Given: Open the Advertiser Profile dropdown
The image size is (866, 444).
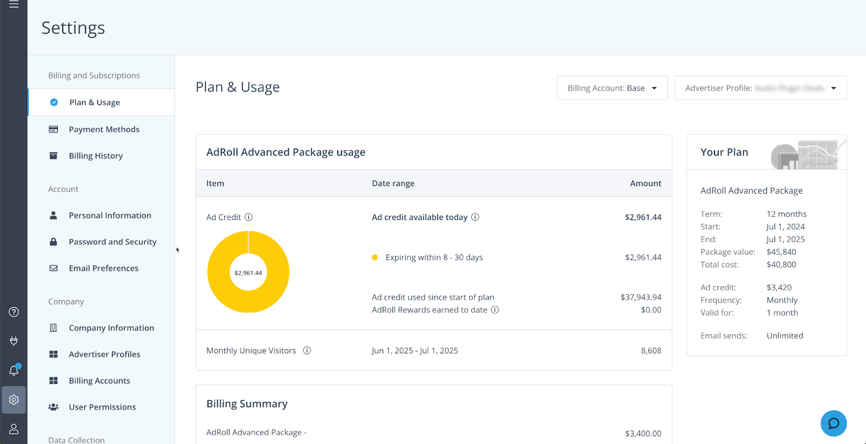Looking at the screenshot, I should [x=760, y=88].
